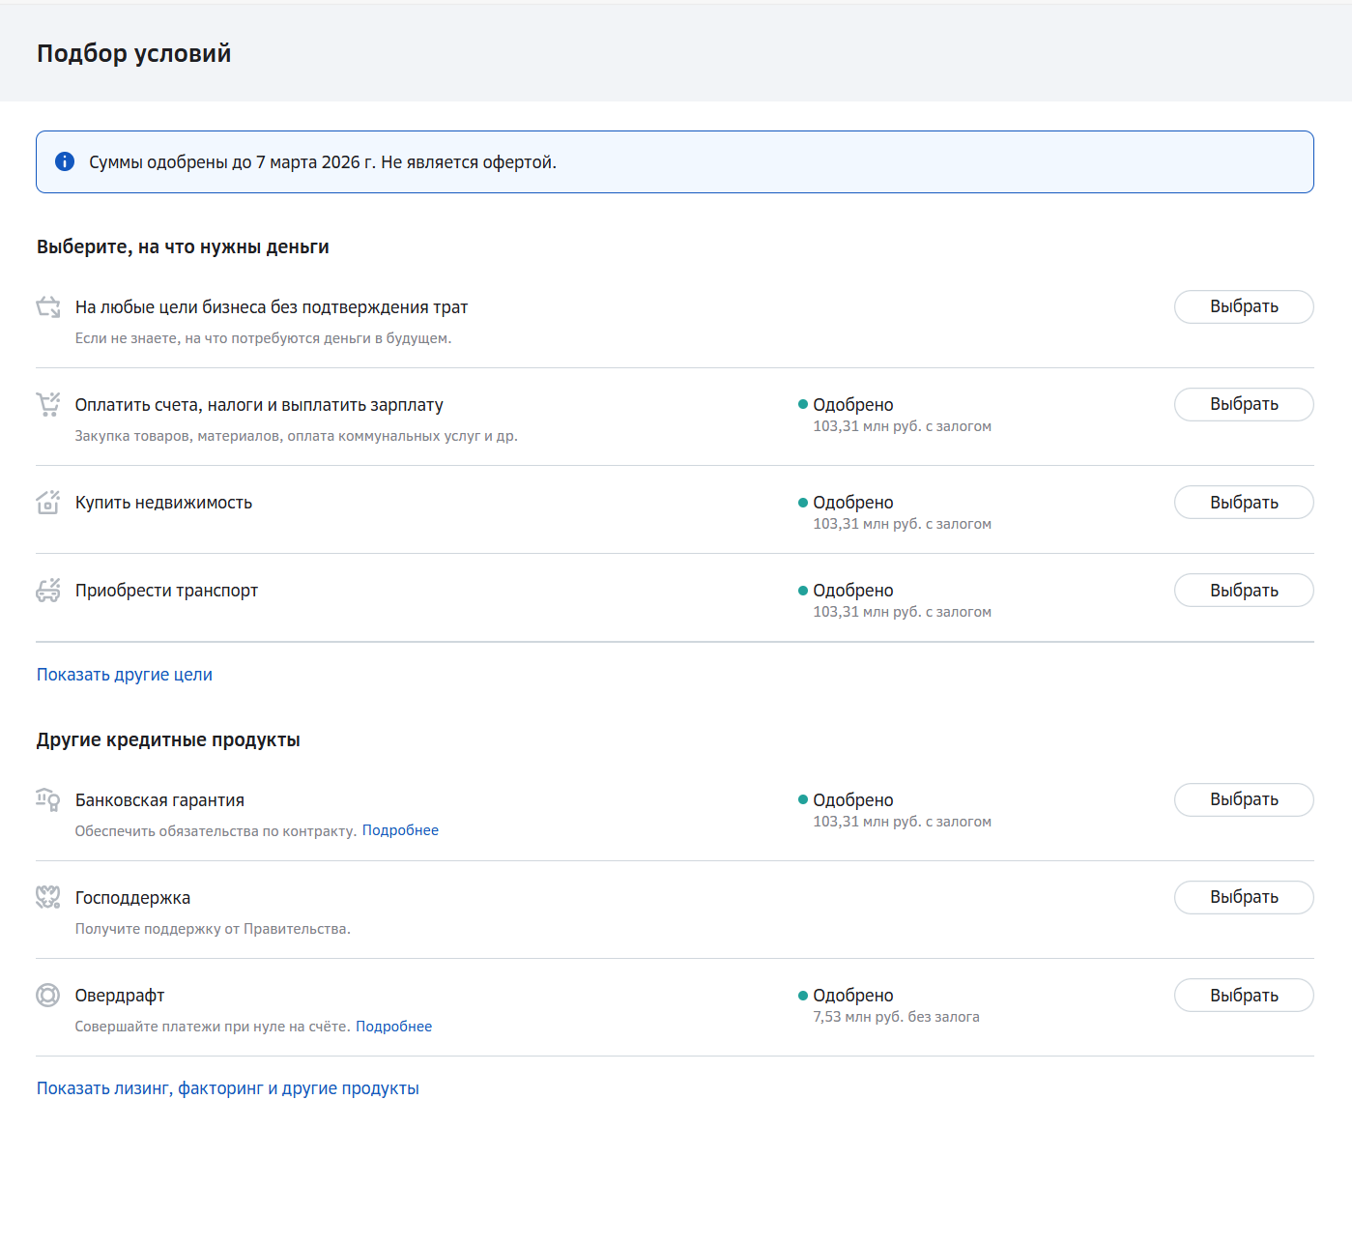Choose Выбрать in the Господдержка row
1352x1245 pixels.
click(x=1243, y=897)
